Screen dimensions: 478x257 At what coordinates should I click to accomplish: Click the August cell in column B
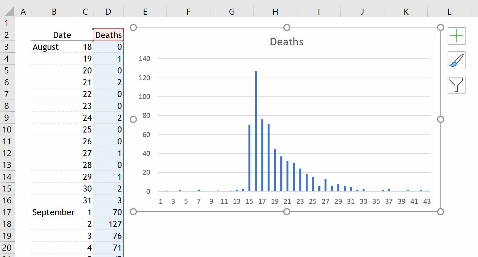46,47
